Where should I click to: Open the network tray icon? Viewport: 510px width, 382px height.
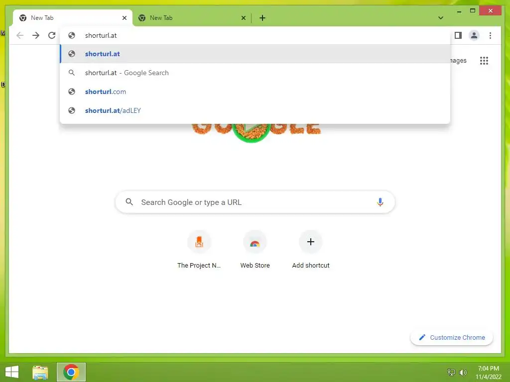tap(451, 372)
